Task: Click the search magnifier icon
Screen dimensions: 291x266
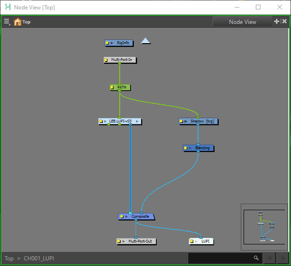Action: (x=256, y=258)
